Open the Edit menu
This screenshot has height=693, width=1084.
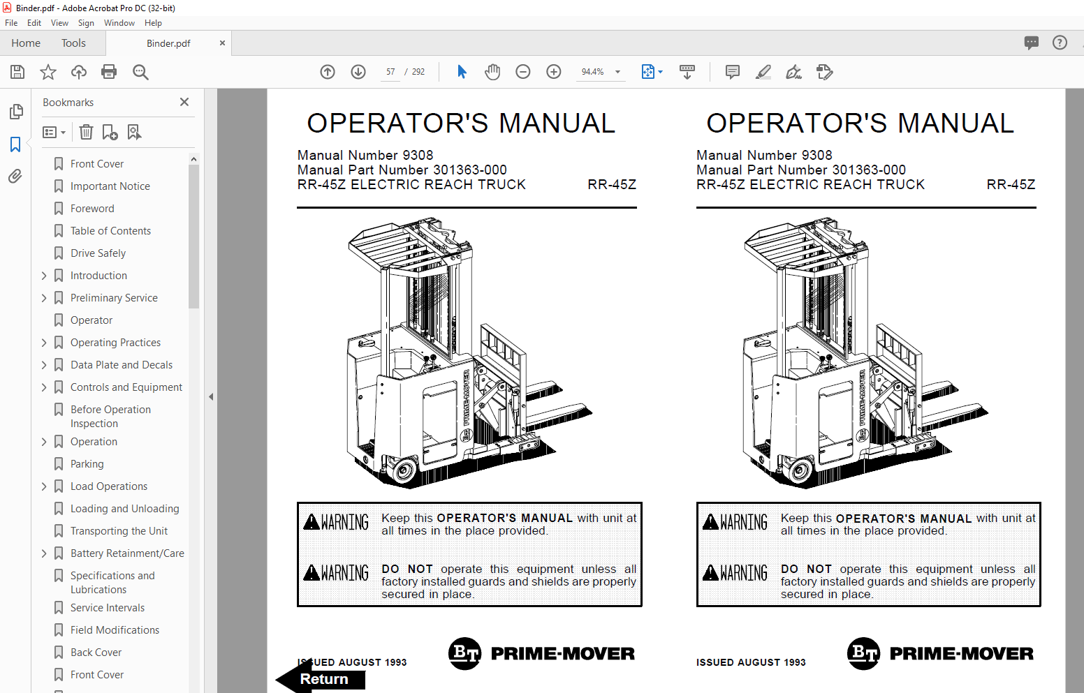pos(34,23)
